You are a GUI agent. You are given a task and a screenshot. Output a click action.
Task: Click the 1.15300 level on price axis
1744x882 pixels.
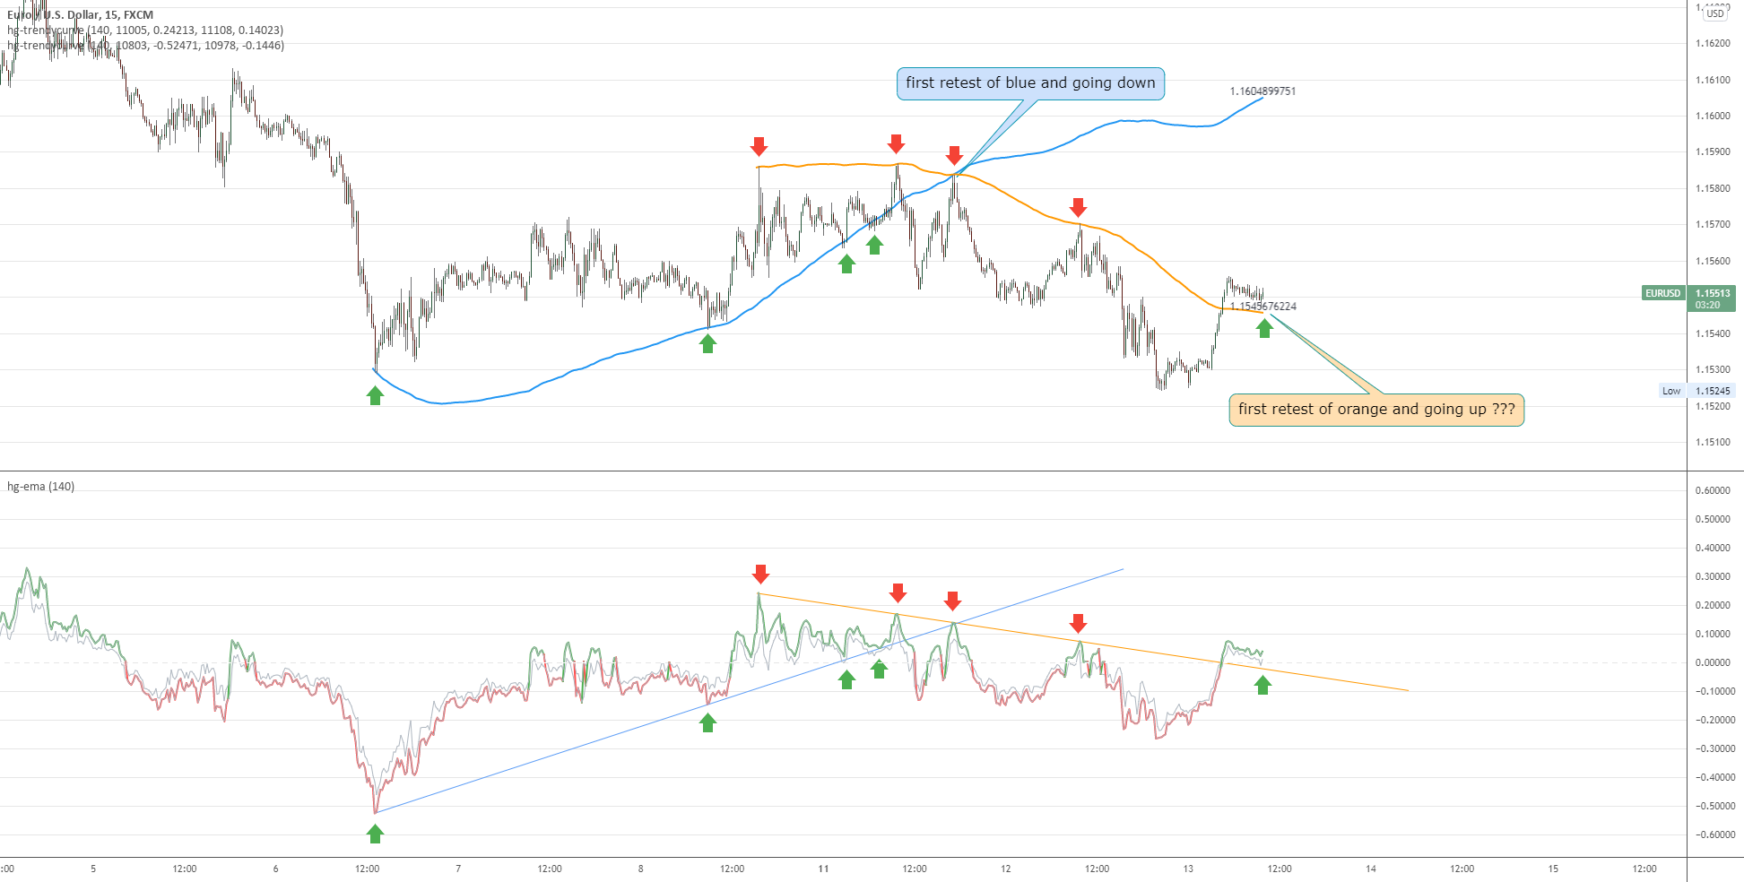[x=1713, y=369]
